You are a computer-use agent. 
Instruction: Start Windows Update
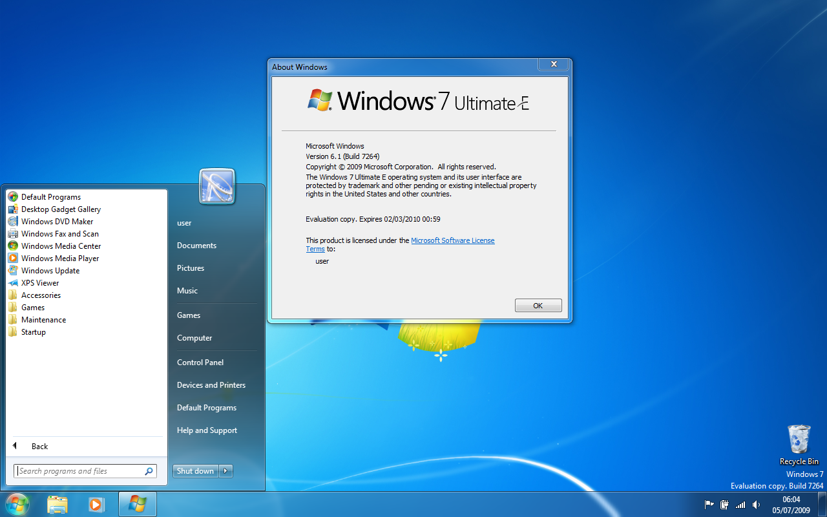[x=50, y=270]
